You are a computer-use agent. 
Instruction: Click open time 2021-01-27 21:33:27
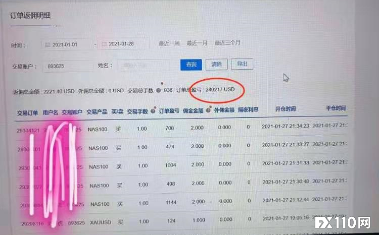tap(286, 145)
